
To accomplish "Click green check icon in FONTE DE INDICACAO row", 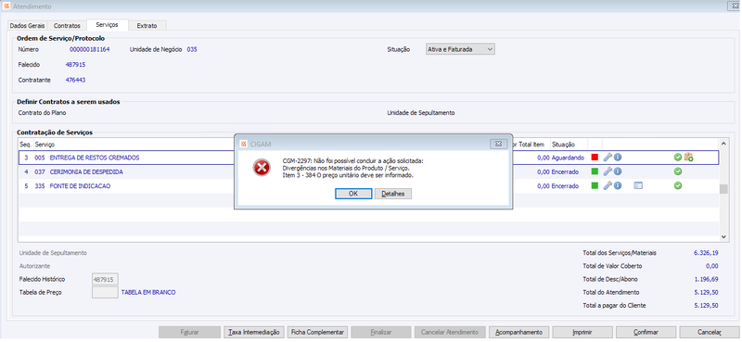I will click(x=678, y=186).
